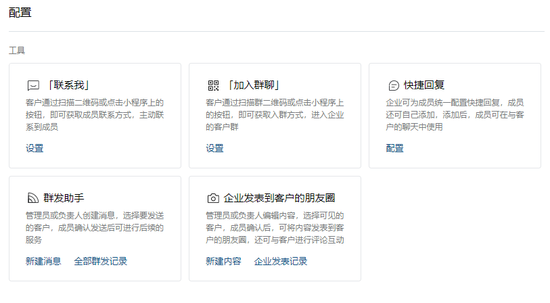Open 设置 under 「联系我」 card
Viewport: 550px width, 303px height.
coord(35,148)
